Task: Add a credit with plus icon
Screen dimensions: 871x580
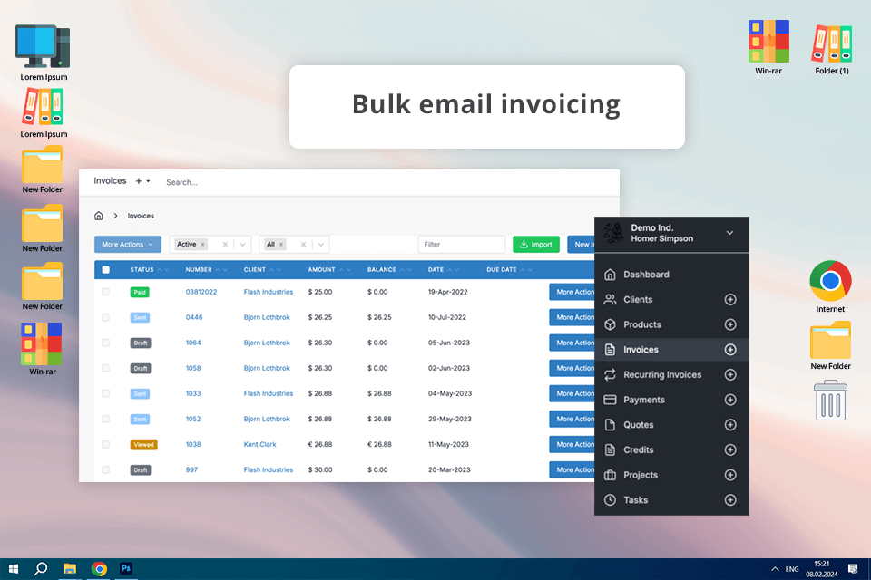Action: (730, 449)
